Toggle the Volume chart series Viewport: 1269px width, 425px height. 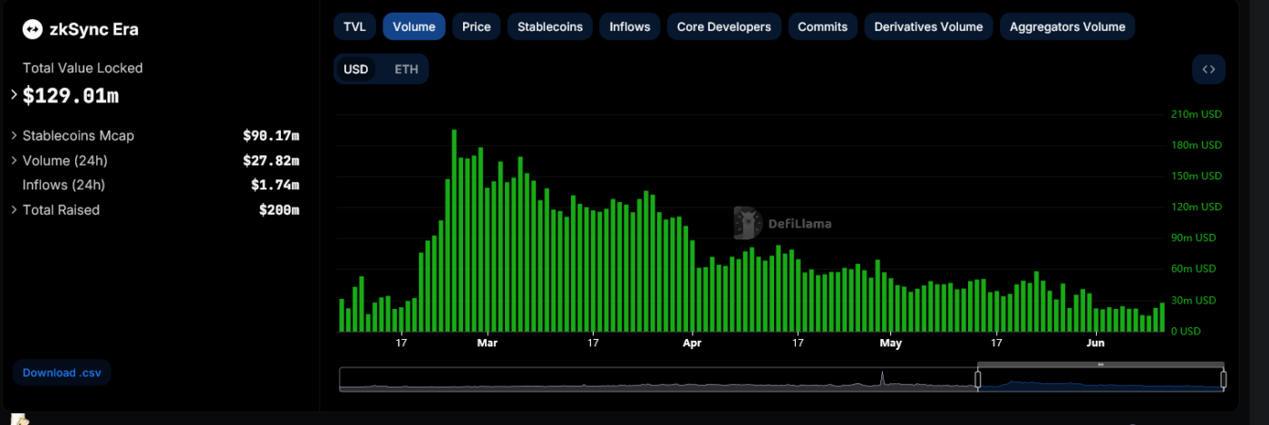pos(413,26)
